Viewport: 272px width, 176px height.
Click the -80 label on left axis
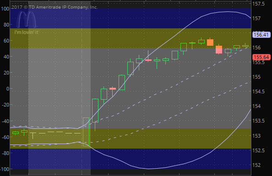[5, 153]
